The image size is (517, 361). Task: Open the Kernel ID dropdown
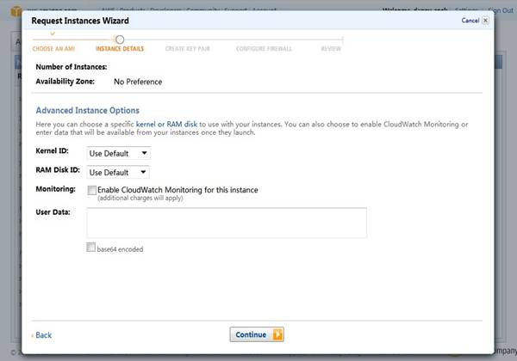pyautogui.click(x=119, y=153)
